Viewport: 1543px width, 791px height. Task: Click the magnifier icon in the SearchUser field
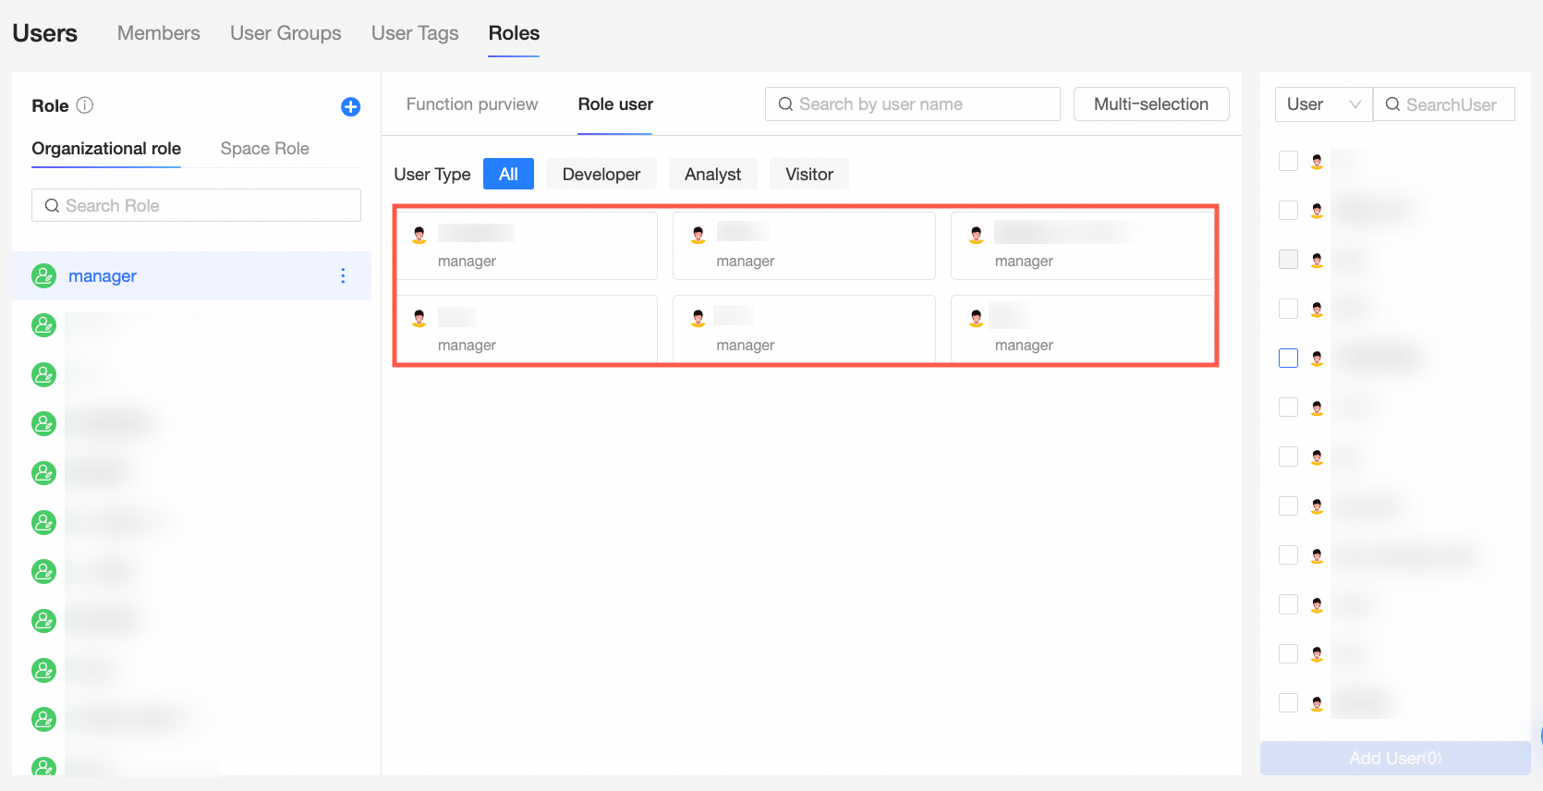click(1392, 104)
